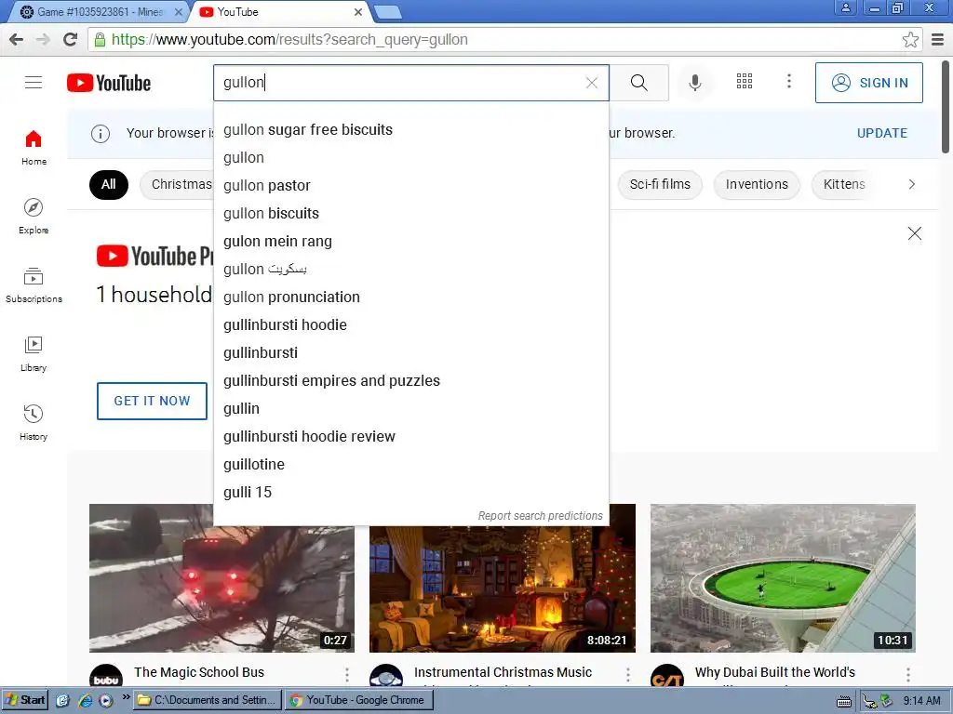
Task: Open the YouTube hamburger guide menu
Action: pos(34,83)
